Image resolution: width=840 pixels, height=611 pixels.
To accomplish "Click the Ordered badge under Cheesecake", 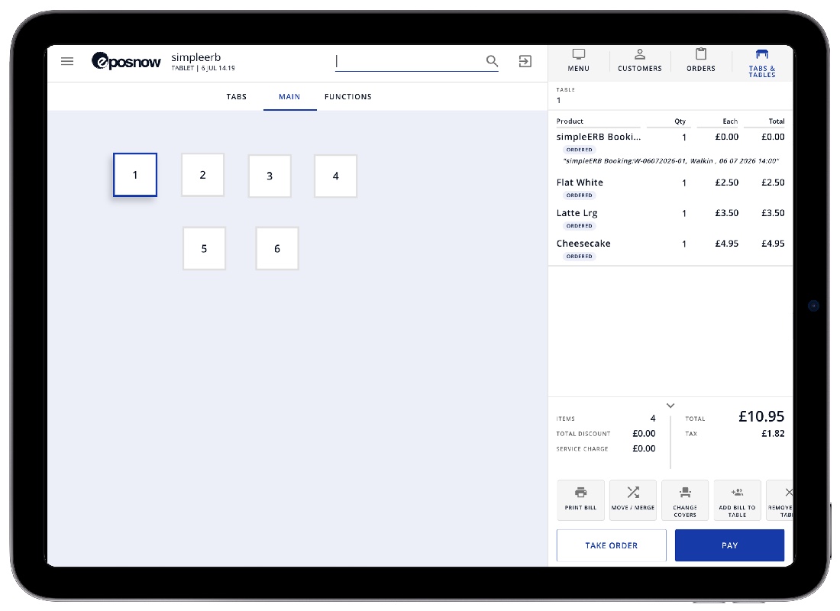I will (579, 256).
